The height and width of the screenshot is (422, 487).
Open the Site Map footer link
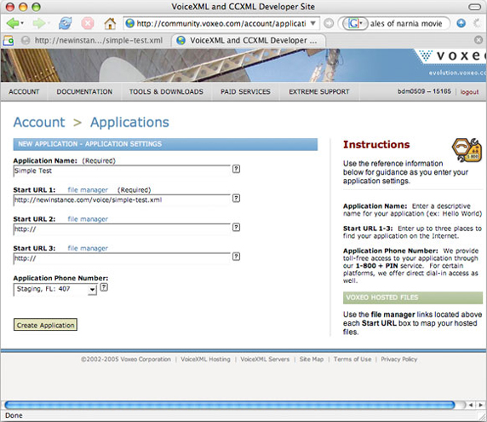[x=312, y=359]
